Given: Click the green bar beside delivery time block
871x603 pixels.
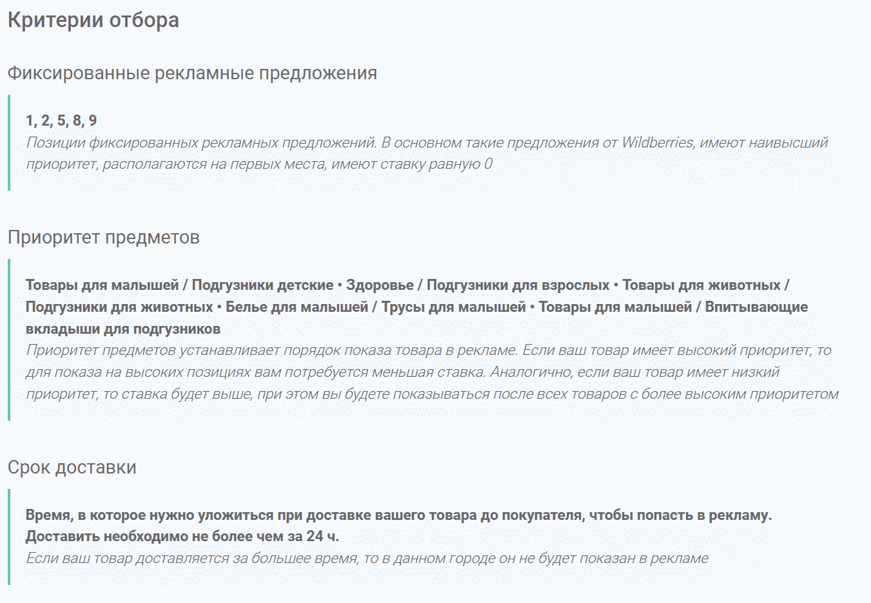Looking at the screenshot, I should point(9,537).
